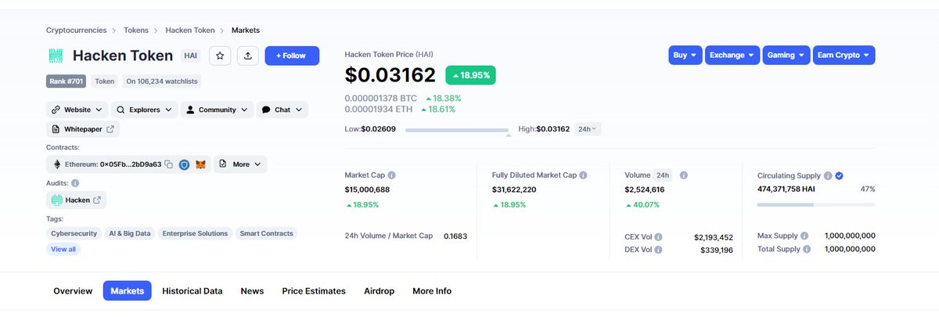Screen dimensions: 939x317
Task: Click the On 106,234 watchlists badge
Action: [162, 81]
